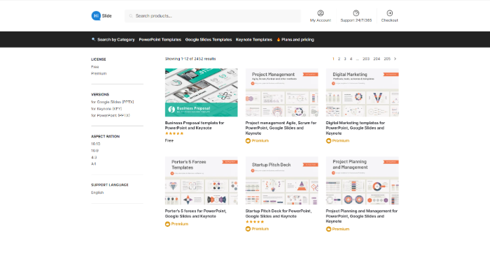The image size is (490, 254).
Task: Go to results page 204
Action: pos(377,59)
